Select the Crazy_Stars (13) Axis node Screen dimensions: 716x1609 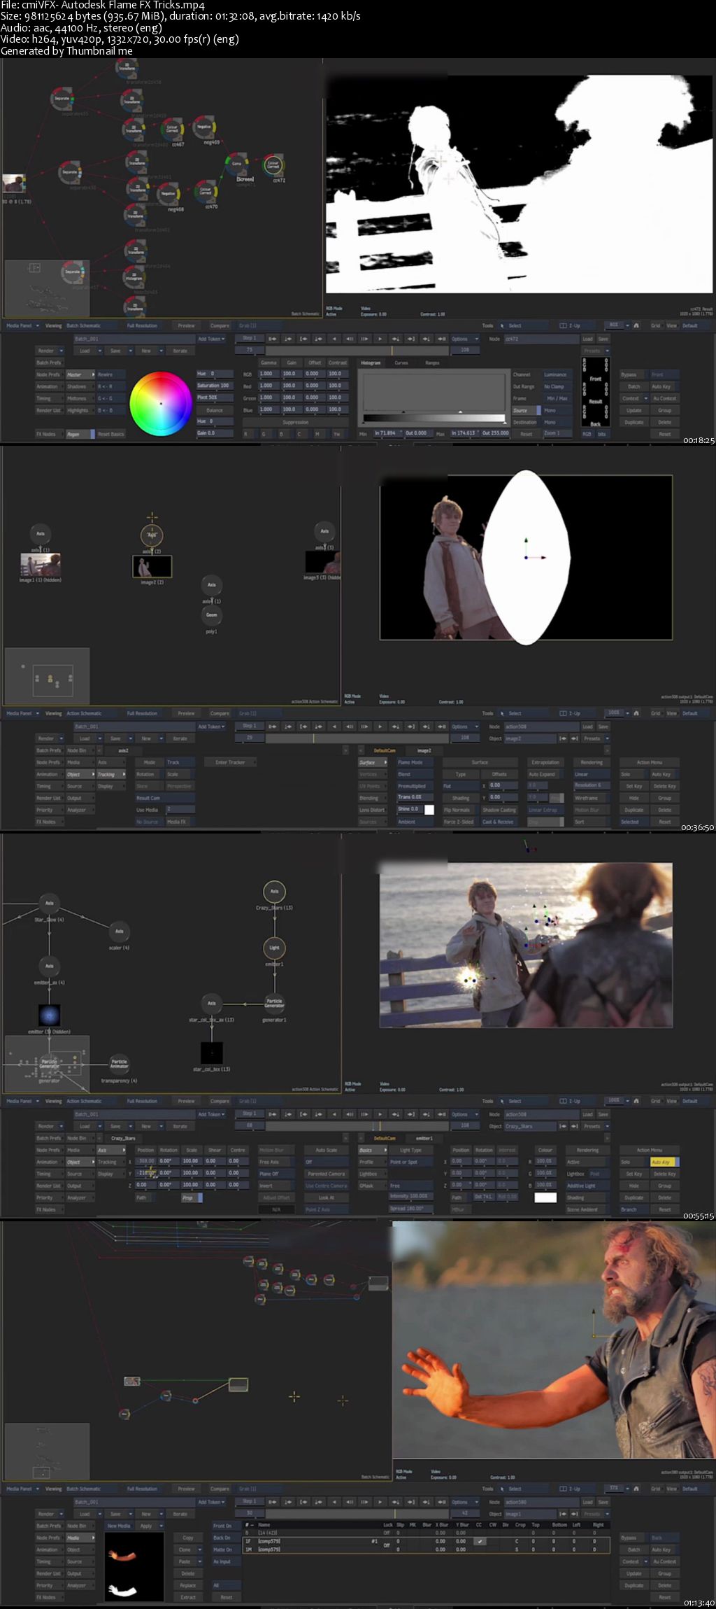click(274, 892)
